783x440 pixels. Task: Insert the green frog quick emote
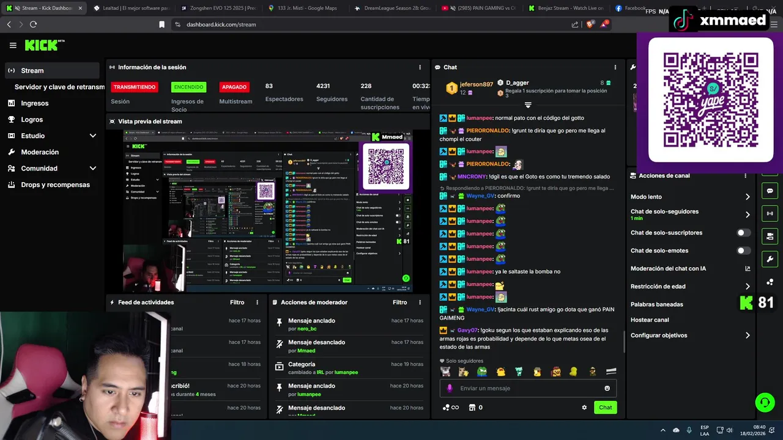482,372
